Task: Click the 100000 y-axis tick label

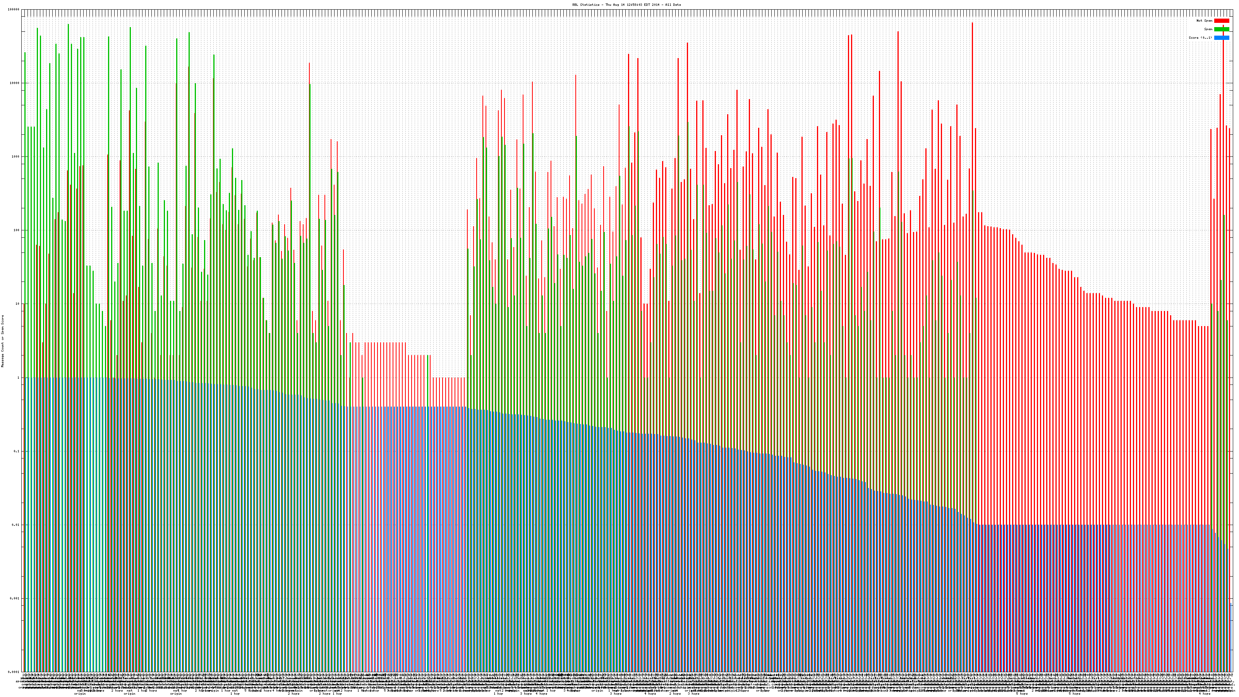Action: tap(14, 10)
